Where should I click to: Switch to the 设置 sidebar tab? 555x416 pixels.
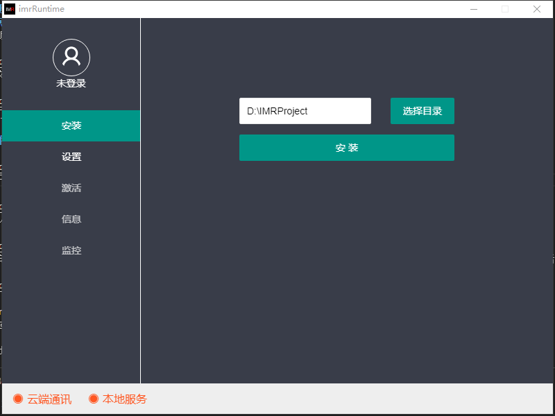click(71, 157)
